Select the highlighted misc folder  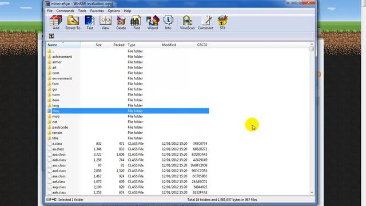[x=128, y=111]
